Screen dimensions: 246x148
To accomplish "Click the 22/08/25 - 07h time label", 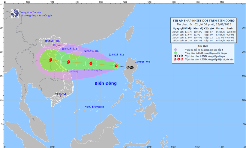I will tap(142, 61).
